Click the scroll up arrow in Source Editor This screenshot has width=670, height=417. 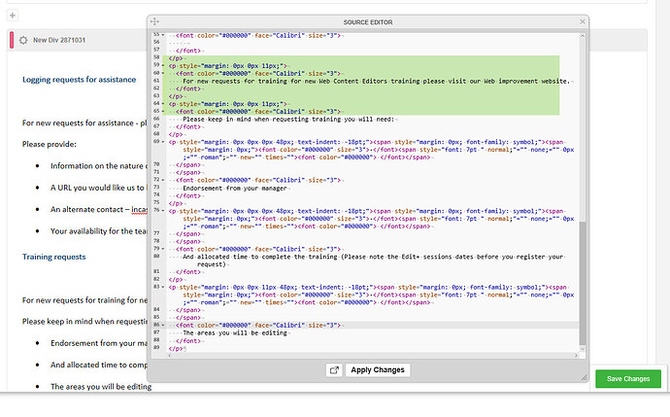[582, 36]
